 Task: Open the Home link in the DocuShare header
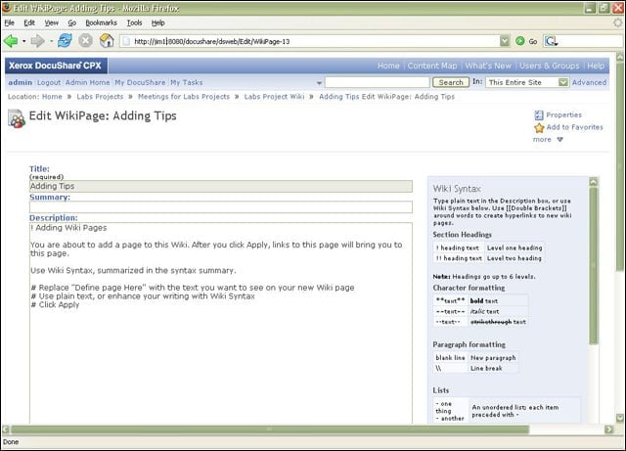pos(388,66)
